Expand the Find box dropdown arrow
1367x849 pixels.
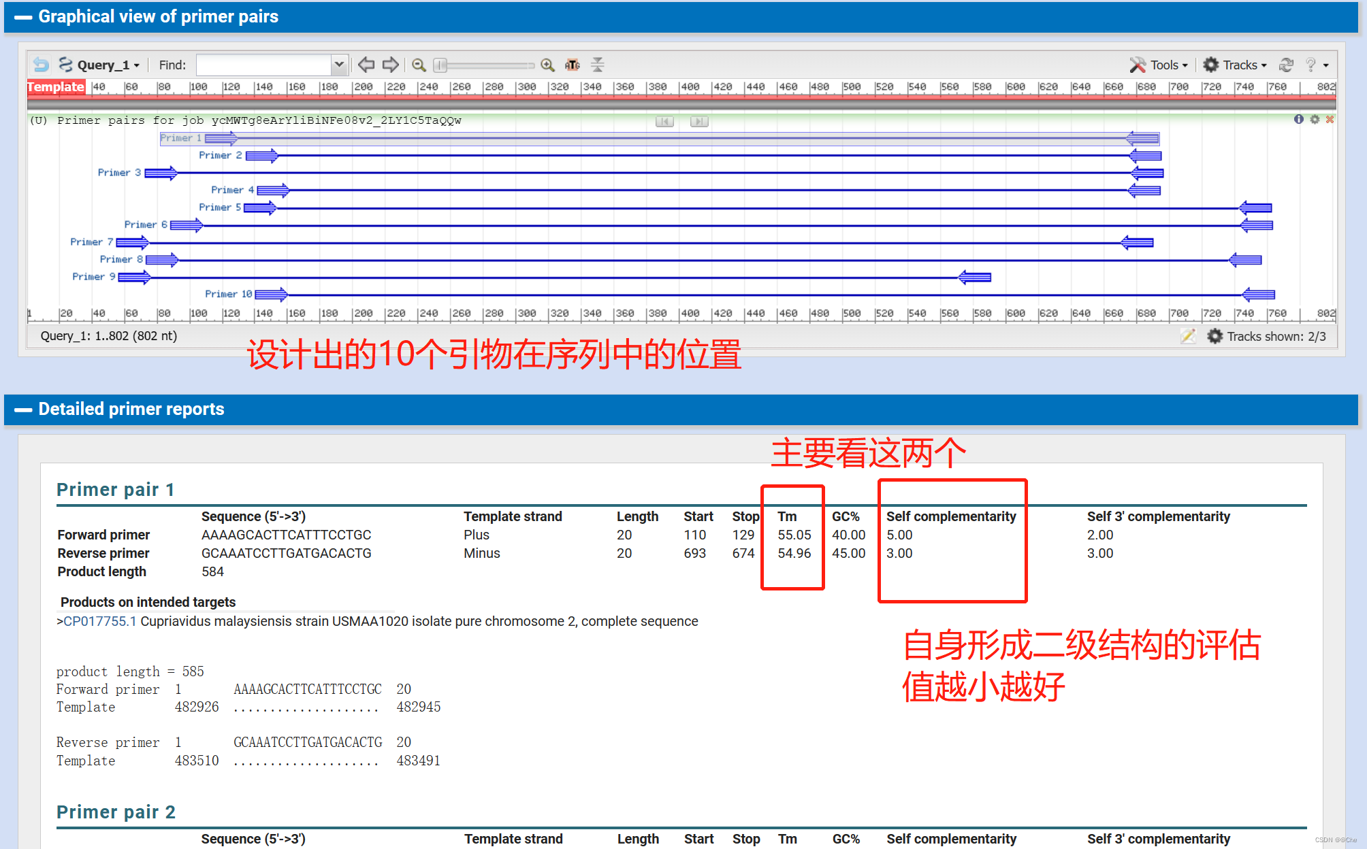point(339,65)
